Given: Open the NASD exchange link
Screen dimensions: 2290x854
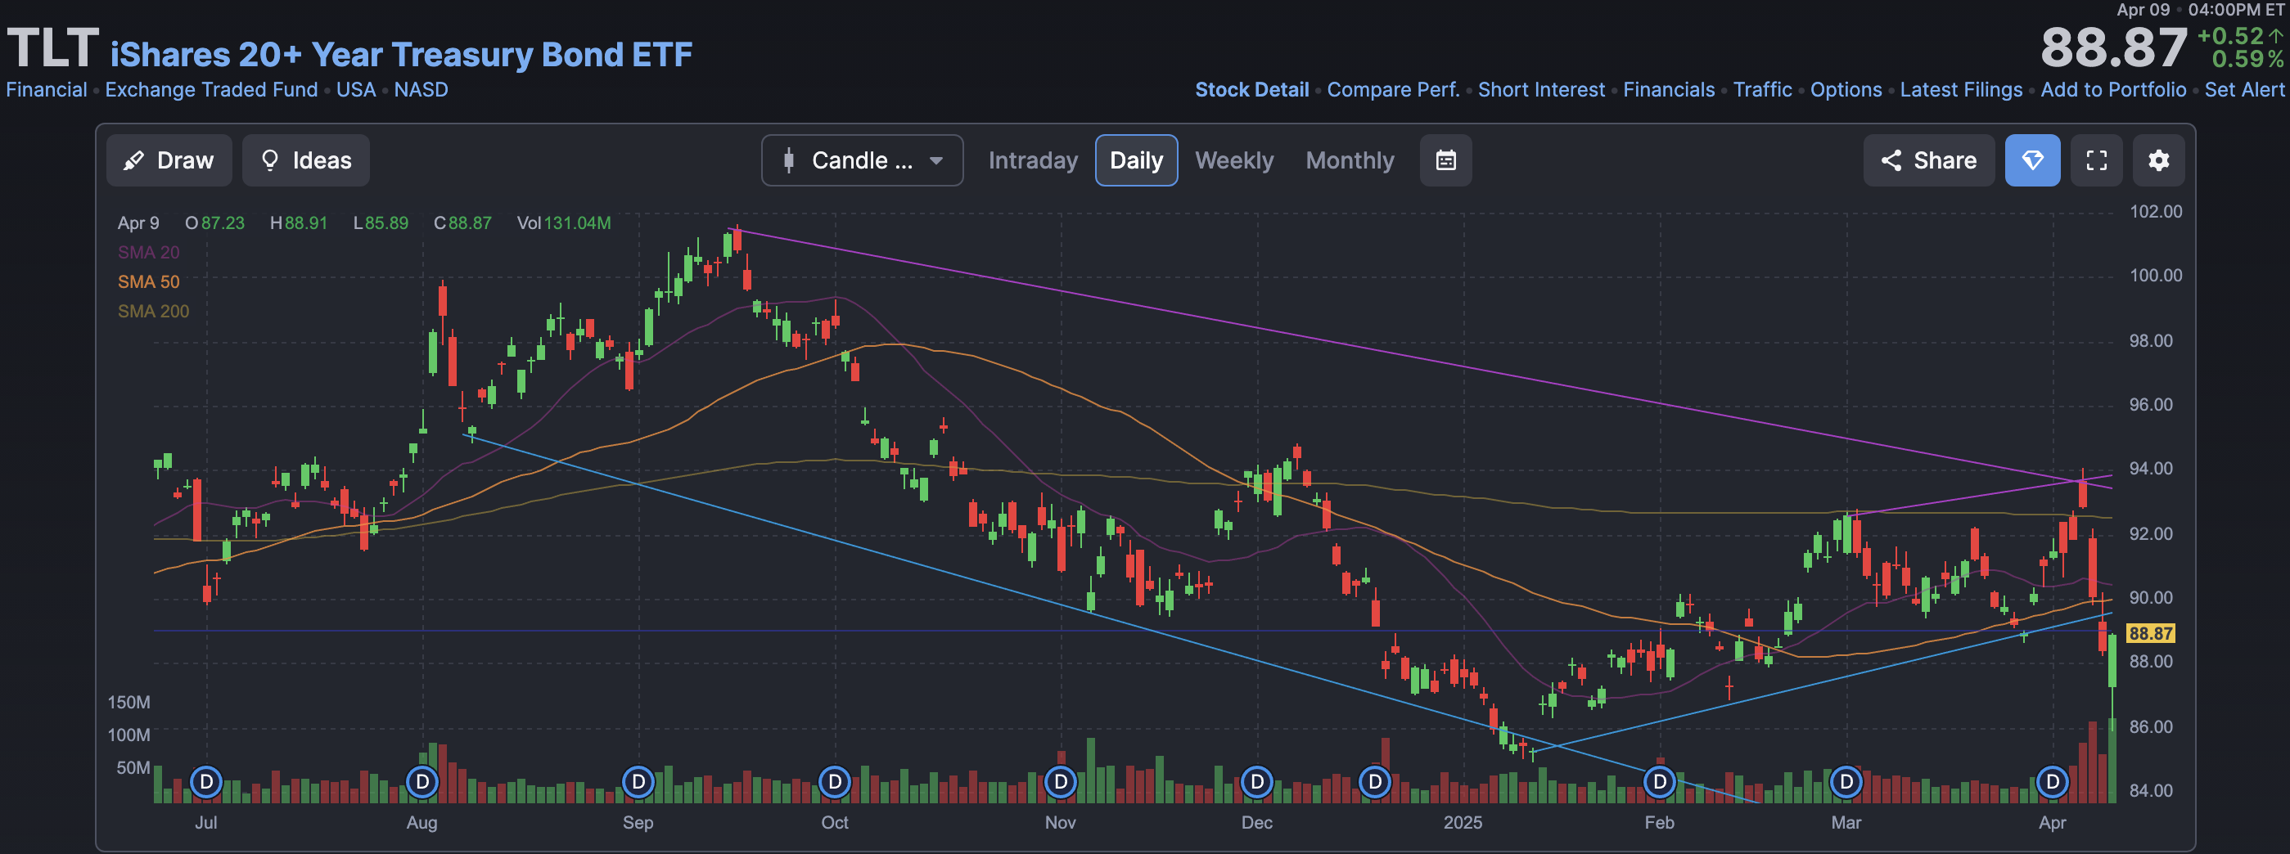Looking at the screenshot, I should pos(421,90).
